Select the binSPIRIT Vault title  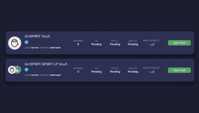(37, 36)
